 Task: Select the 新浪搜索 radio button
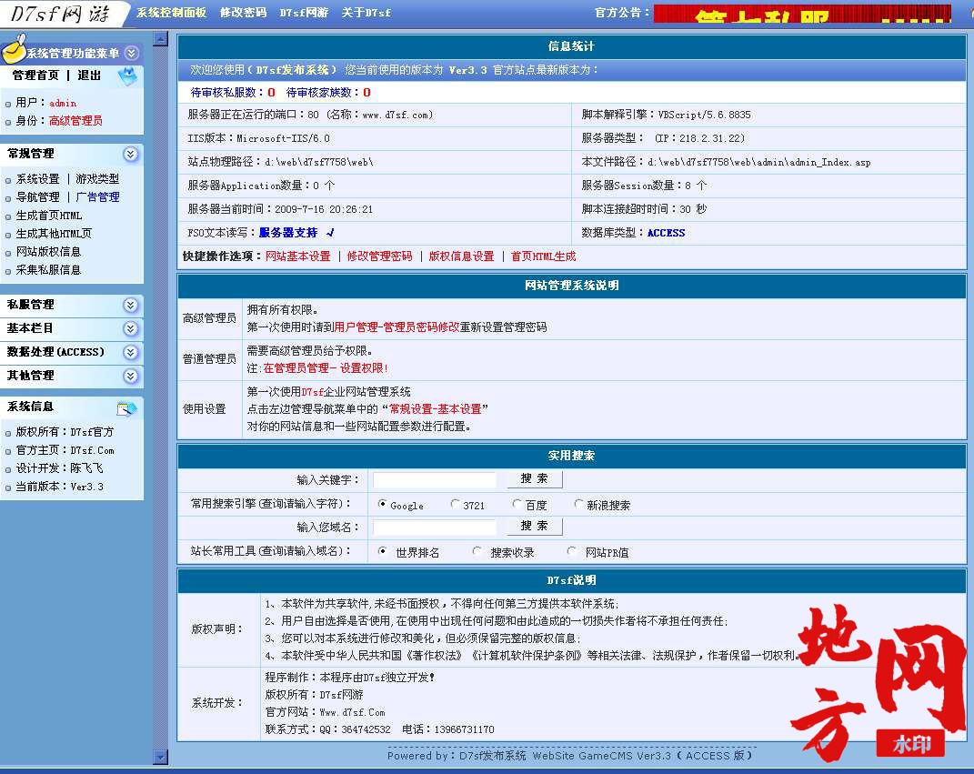click(579, 504)
